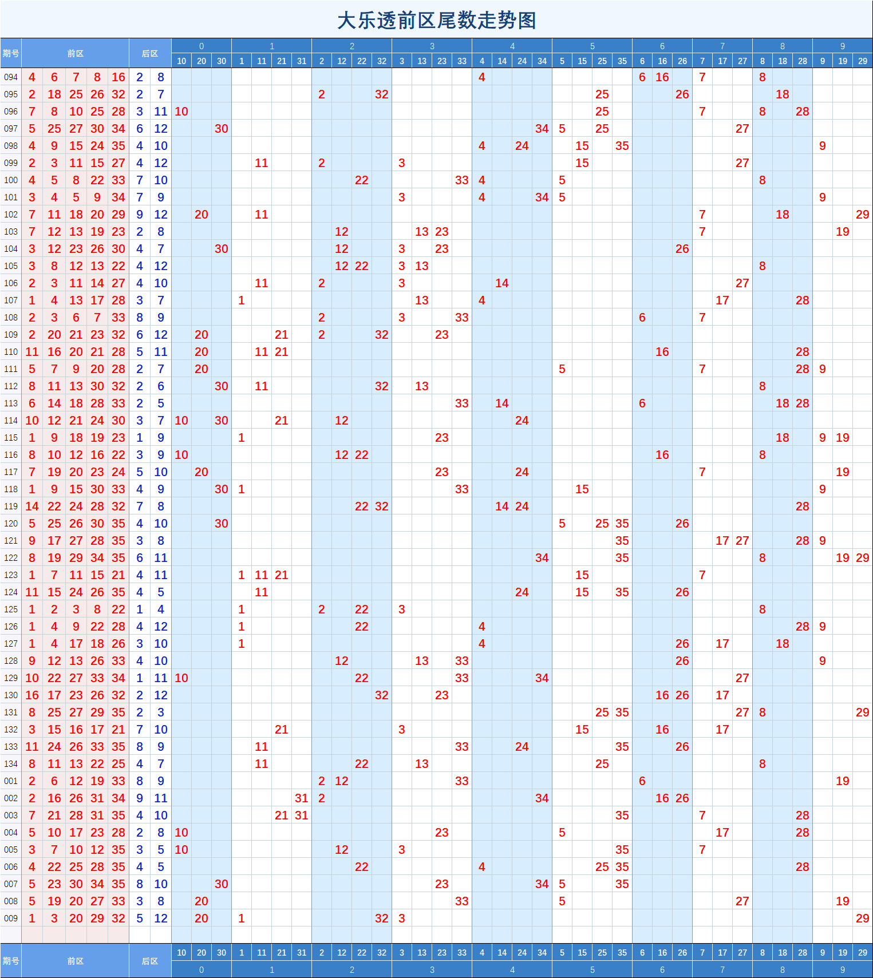The height and width of the screenshot is (978, 873).
Task: Click 前区 number 16 in row 094
Action: [x=118, y=77]
